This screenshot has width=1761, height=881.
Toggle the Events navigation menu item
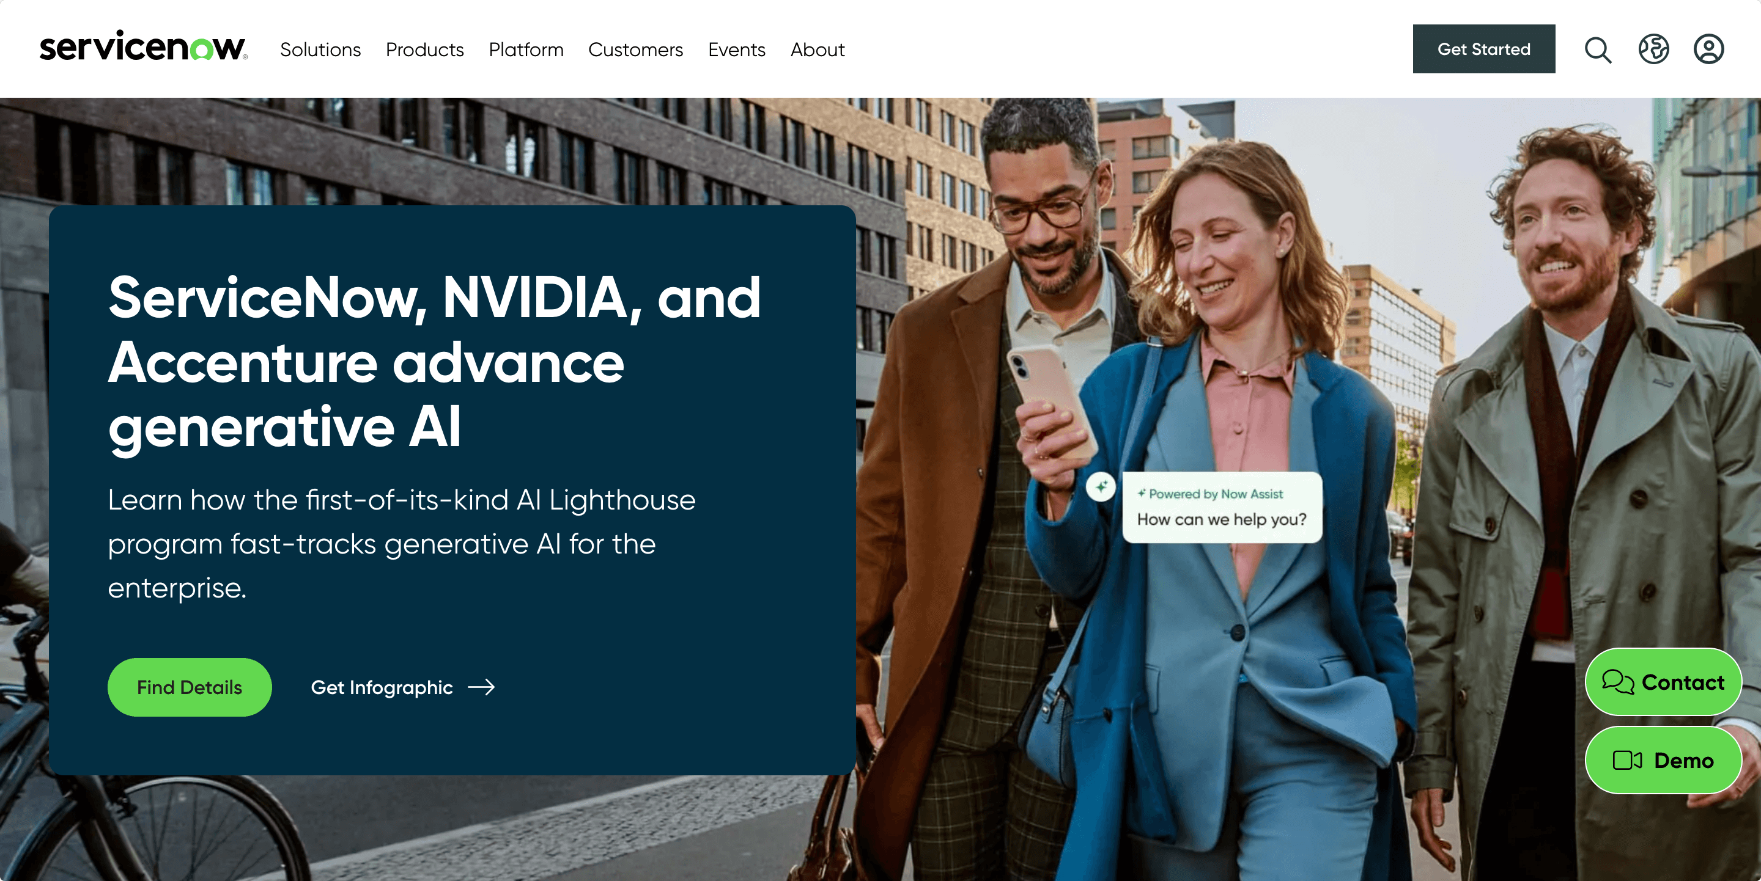(737, 48)
